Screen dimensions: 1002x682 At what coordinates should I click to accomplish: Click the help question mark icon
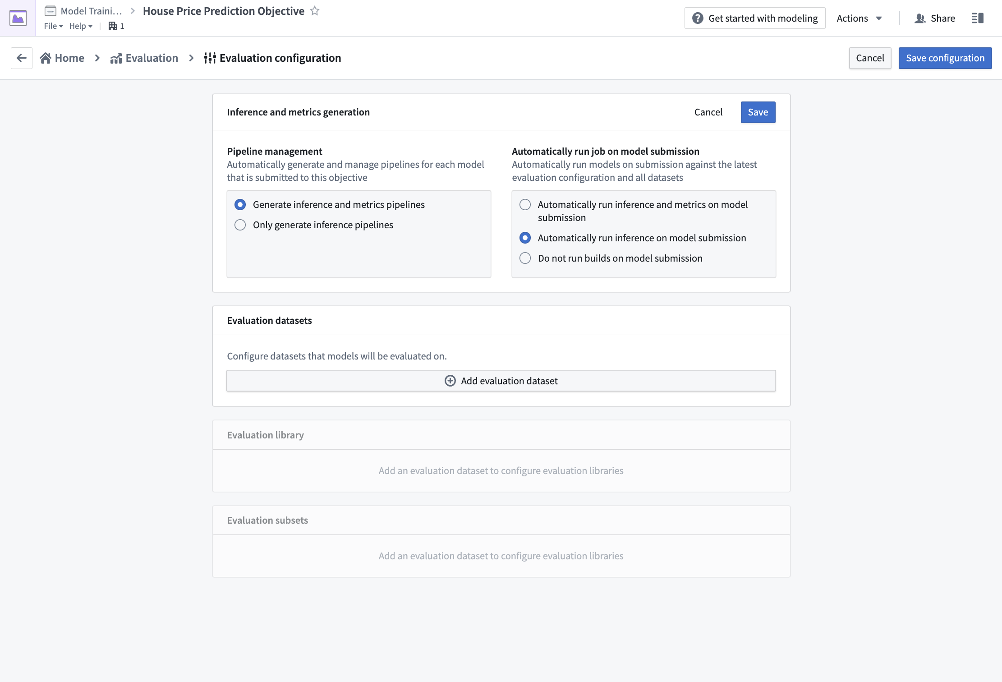(x=698, y=18)
